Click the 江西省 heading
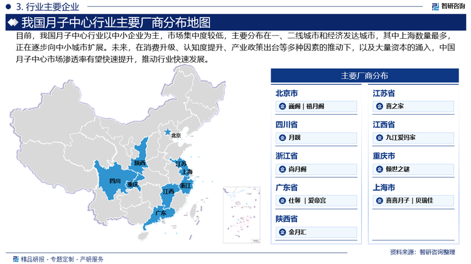 pyautogui.click(x=384, y=125)
